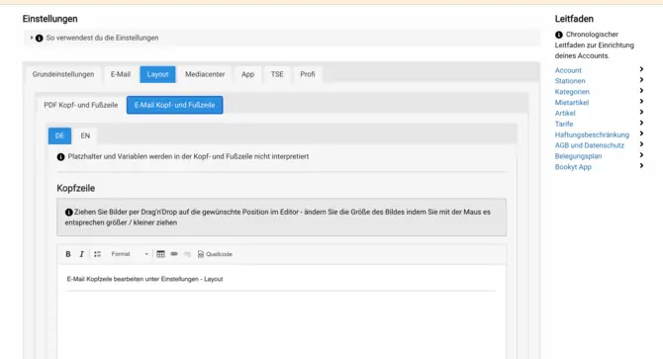Open the Haftungsbeschränkung guide link

[592, 135]
